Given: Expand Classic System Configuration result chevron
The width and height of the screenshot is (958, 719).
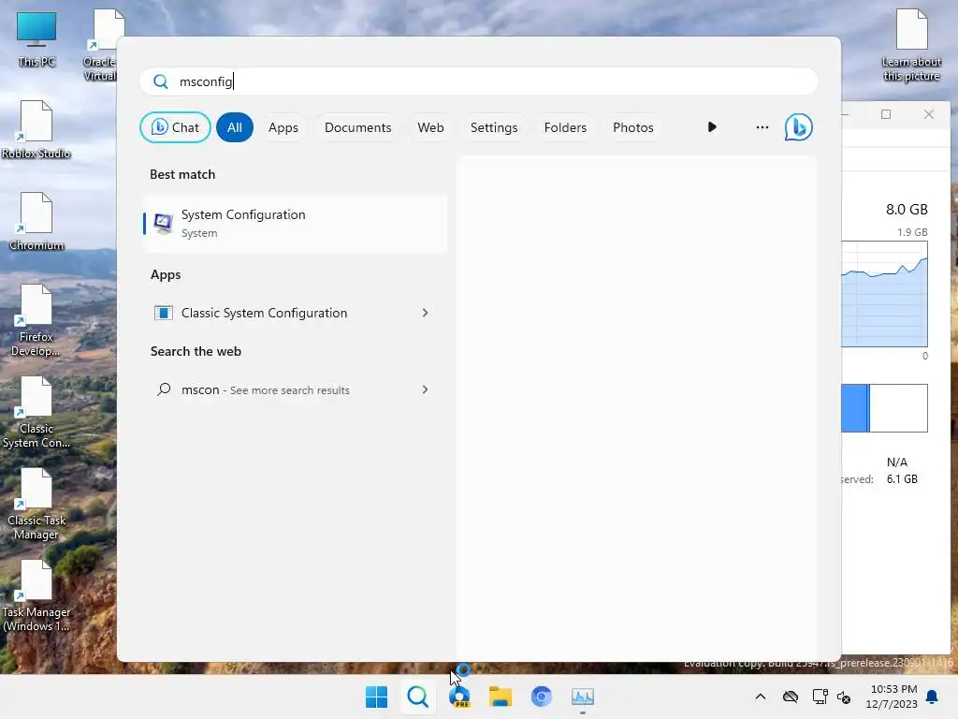Looking at the screenshot, I should [426, 313].
